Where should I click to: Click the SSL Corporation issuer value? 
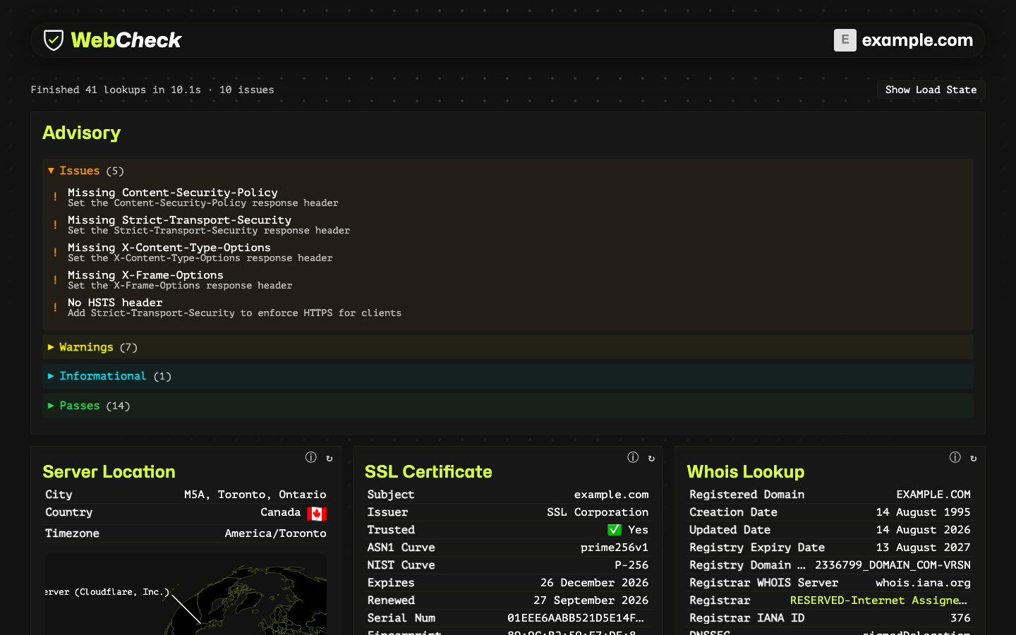pyautogui.click(x=598, y=512)
